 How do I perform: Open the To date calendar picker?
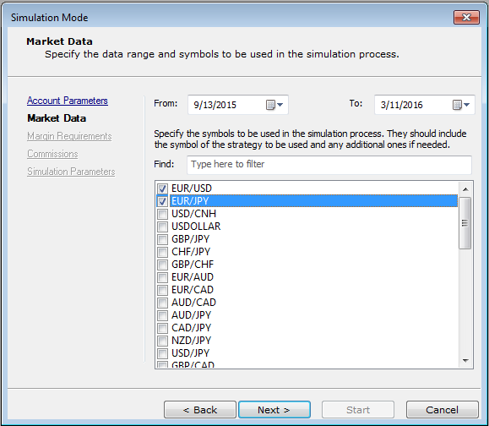[461, 105]
